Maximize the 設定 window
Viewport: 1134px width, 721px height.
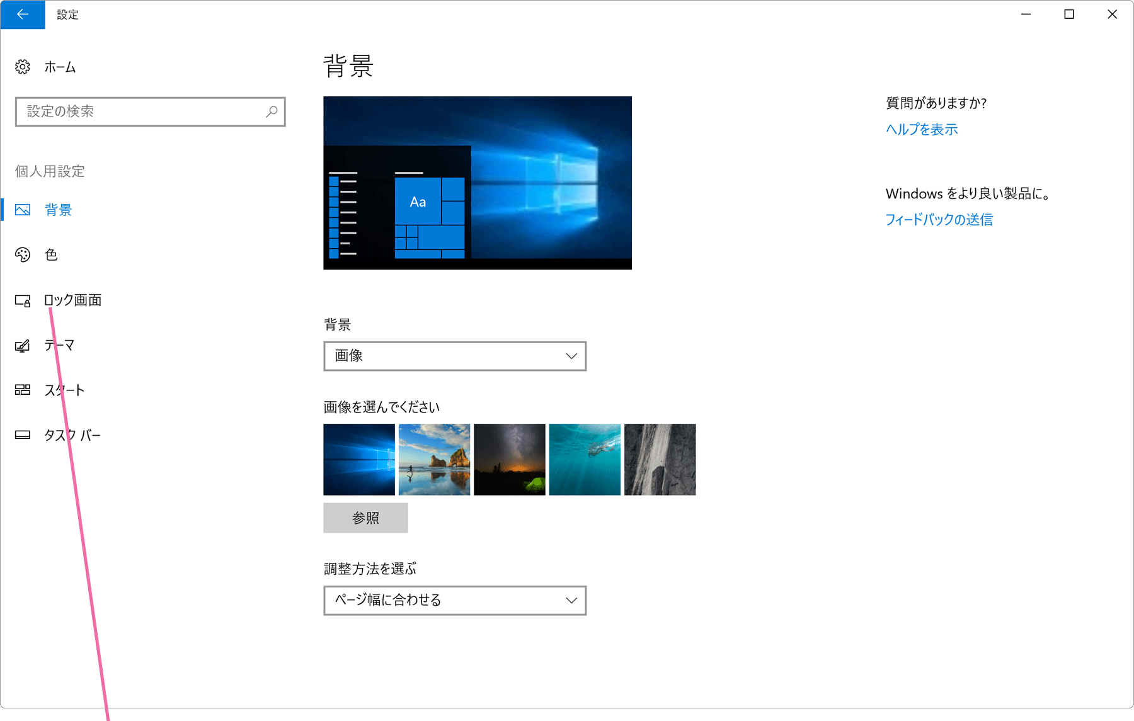pos(1069,14)
